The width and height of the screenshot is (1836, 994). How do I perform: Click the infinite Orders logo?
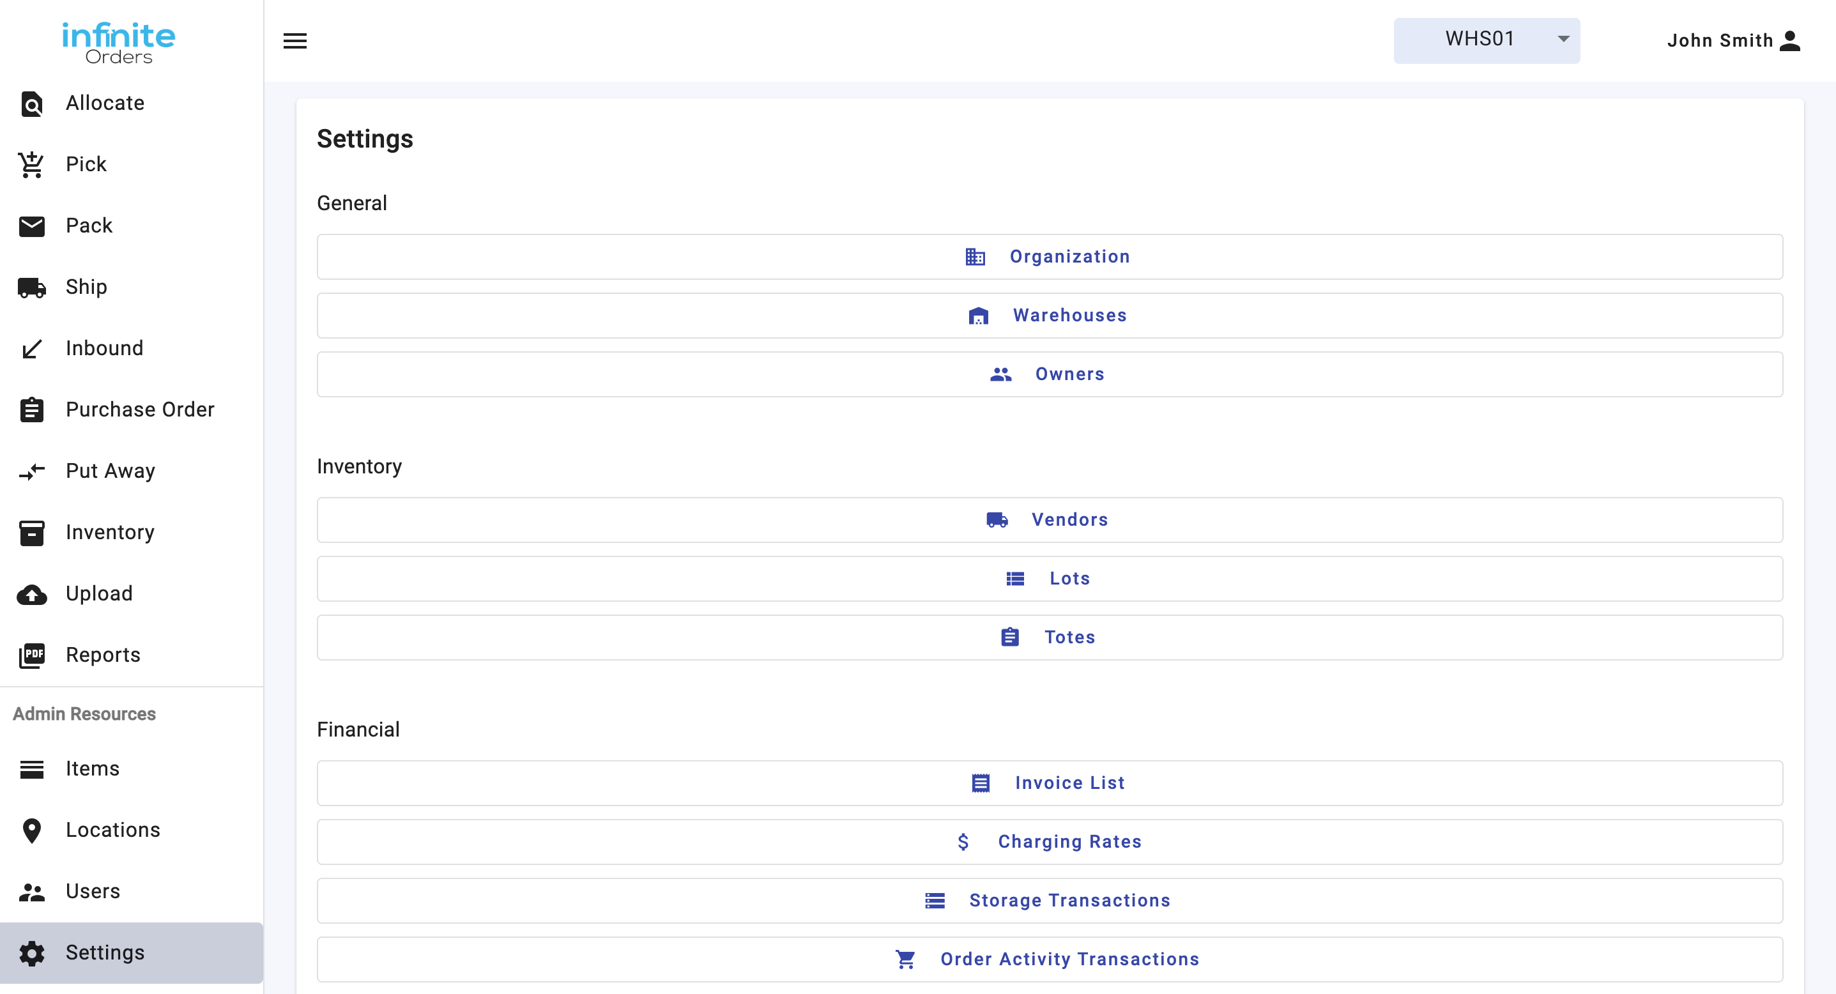point(118,41)
